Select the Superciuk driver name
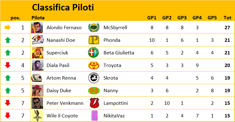The width and height of the screenshot is (235, 122). (57, 53)
